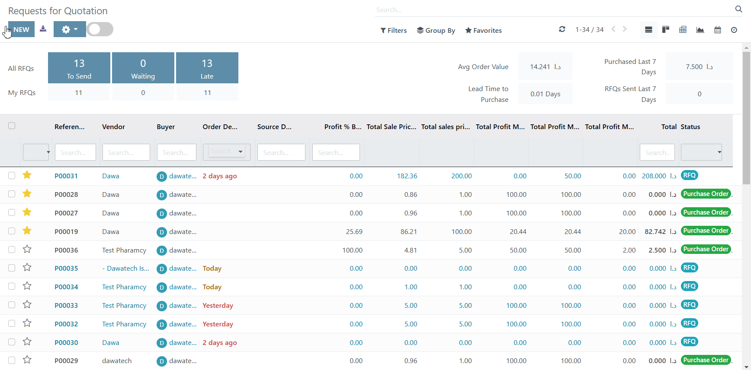Switch to pivot table view icon

pos(683,30)
